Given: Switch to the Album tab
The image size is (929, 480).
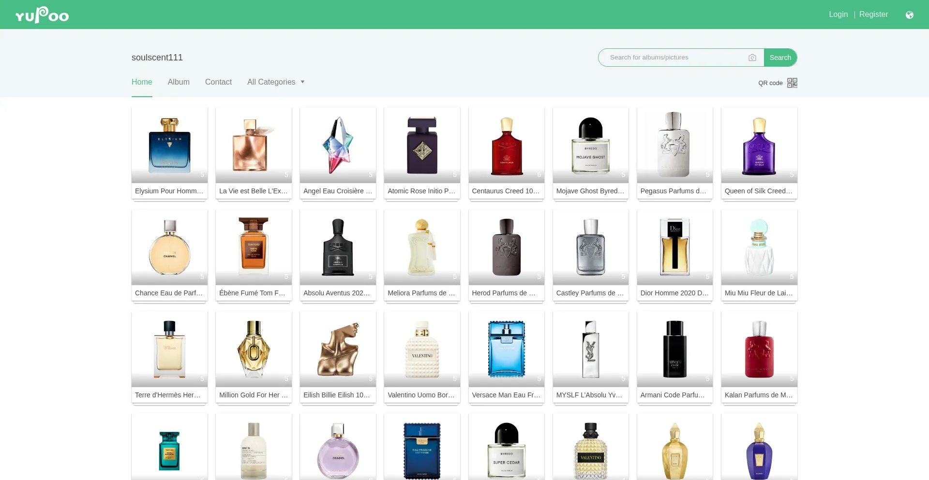Looking at the screenshot, I should [179, 82].
